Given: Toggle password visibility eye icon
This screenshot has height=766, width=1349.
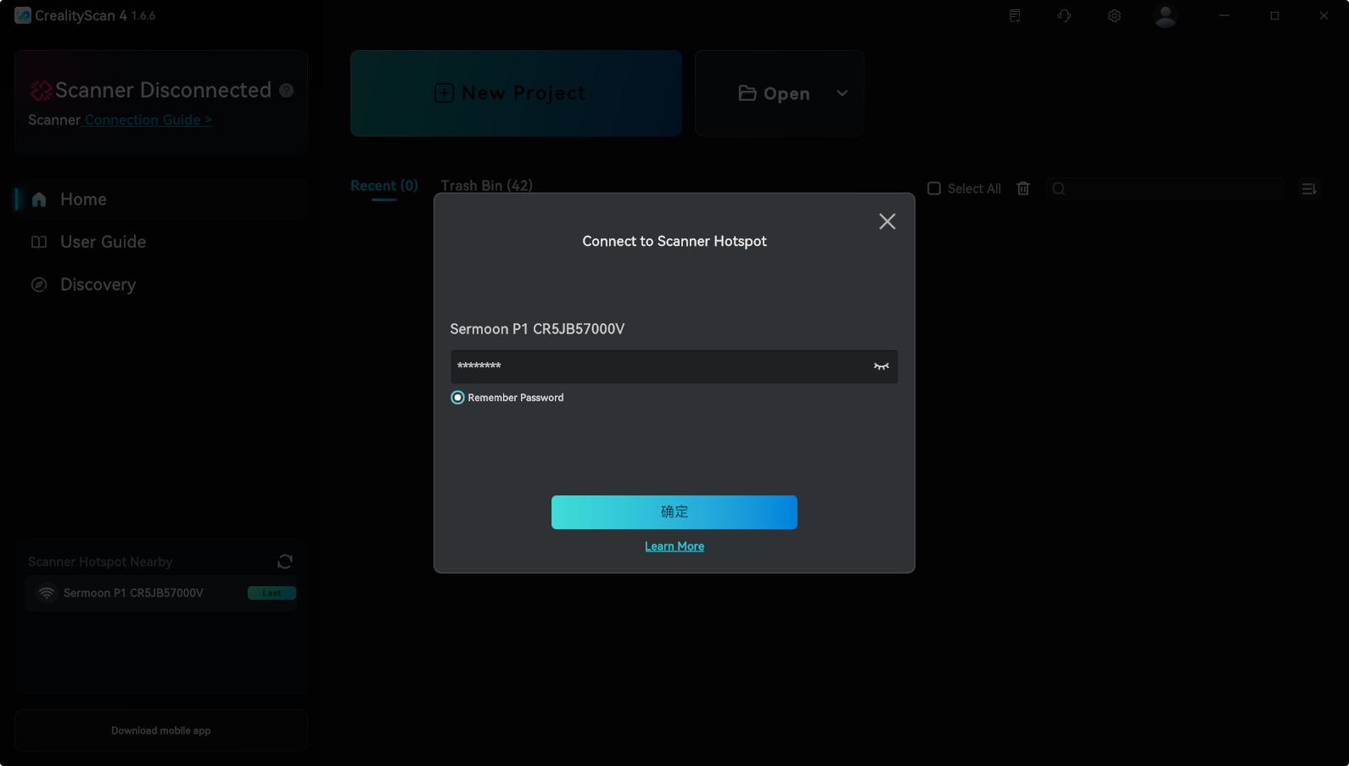Looking at the screenshot, I should 881,366.
